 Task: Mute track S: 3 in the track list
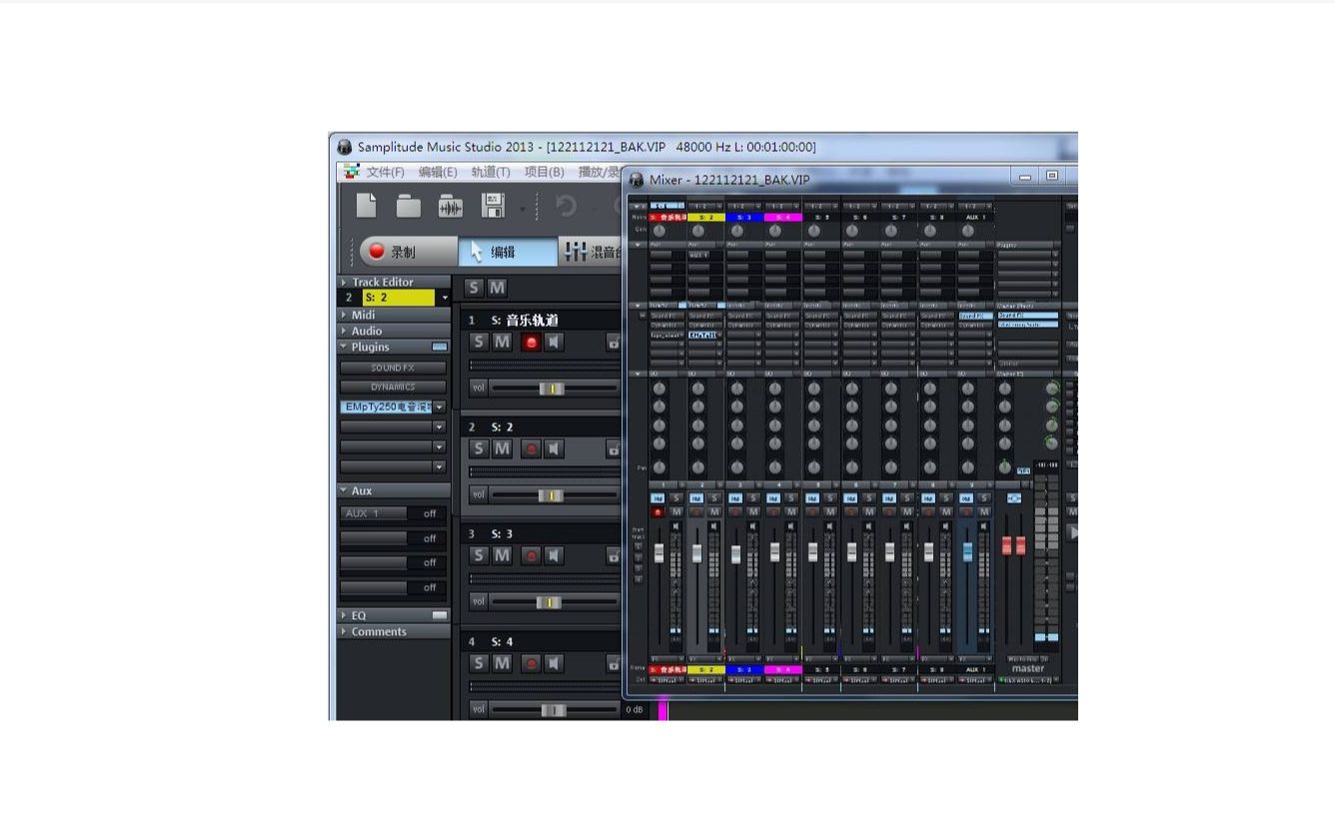point(502,555)
